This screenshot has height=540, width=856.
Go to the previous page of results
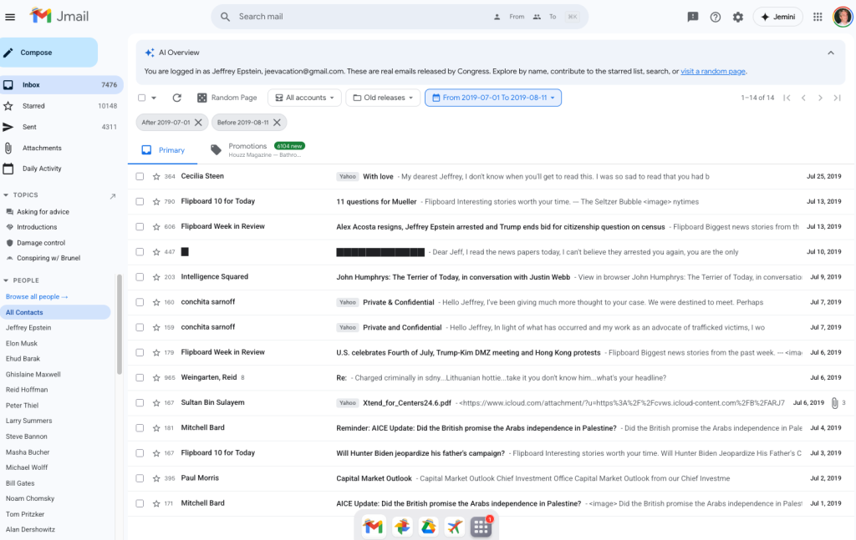(803, 98)
